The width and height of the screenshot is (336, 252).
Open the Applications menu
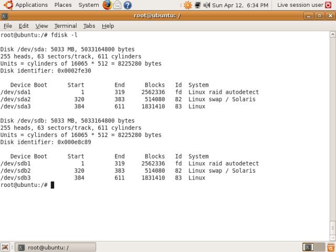[x=31, y=5]
